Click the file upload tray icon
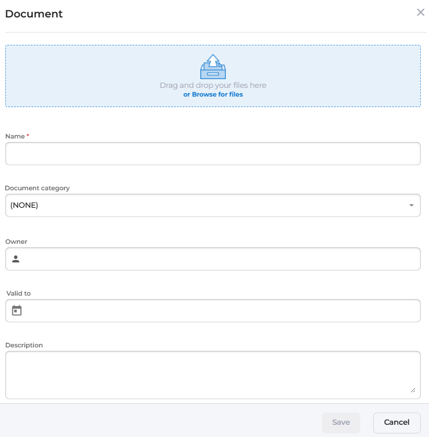429x437 pixels. 213,66
